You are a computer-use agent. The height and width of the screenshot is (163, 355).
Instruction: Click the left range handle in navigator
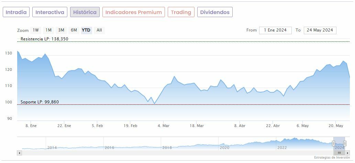333,143
